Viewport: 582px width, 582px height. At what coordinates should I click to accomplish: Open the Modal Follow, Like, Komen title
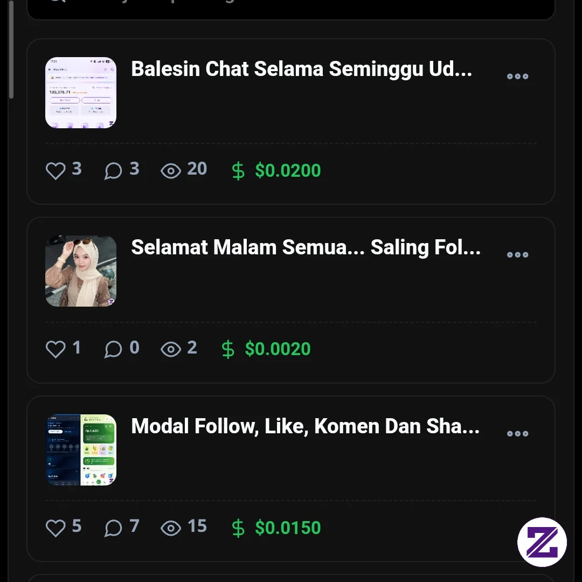pyautogui.click(x=306, y=426)
